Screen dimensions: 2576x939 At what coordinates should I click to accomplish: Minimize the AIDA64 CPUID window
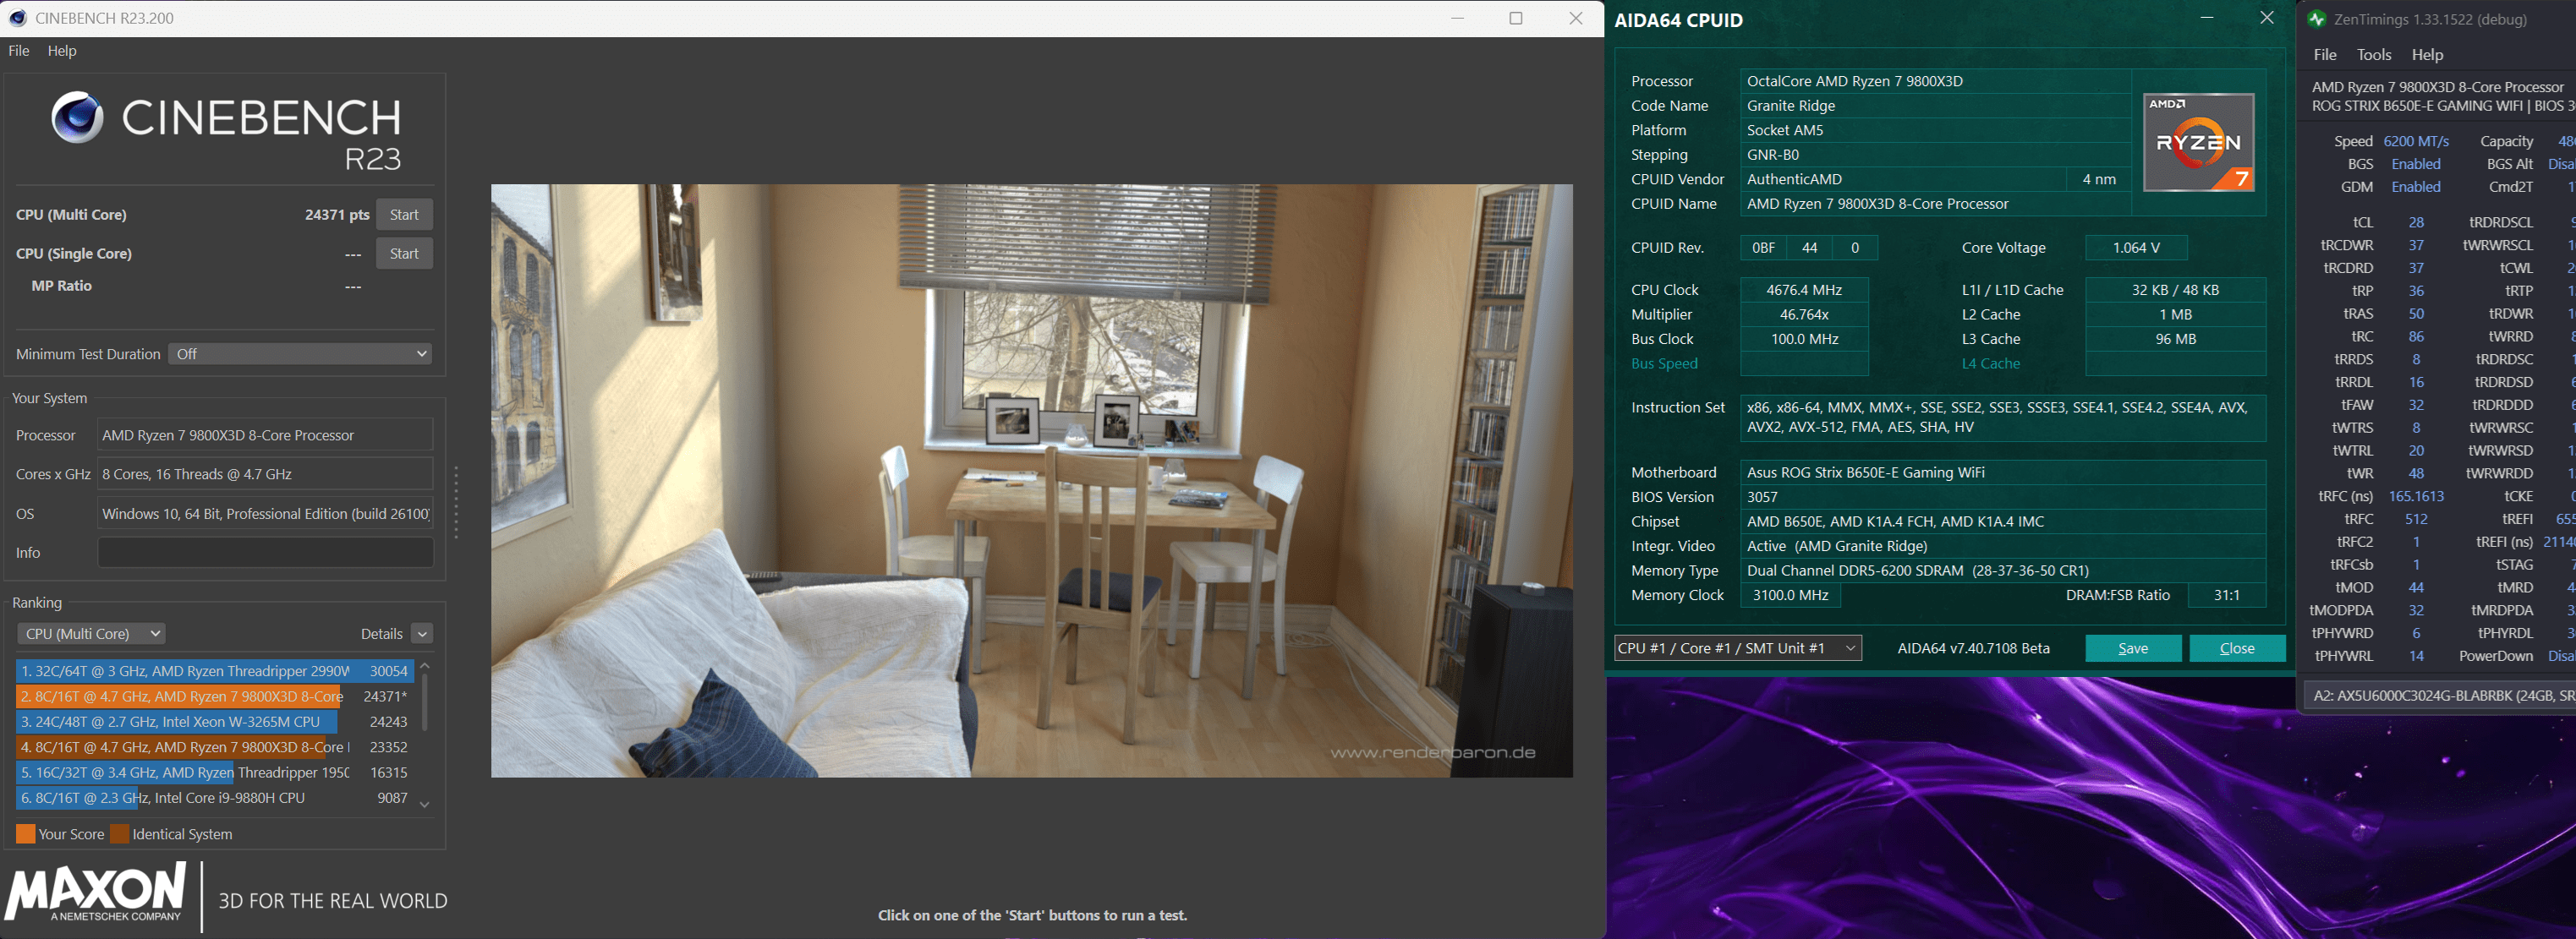[x=2206, y=18]
